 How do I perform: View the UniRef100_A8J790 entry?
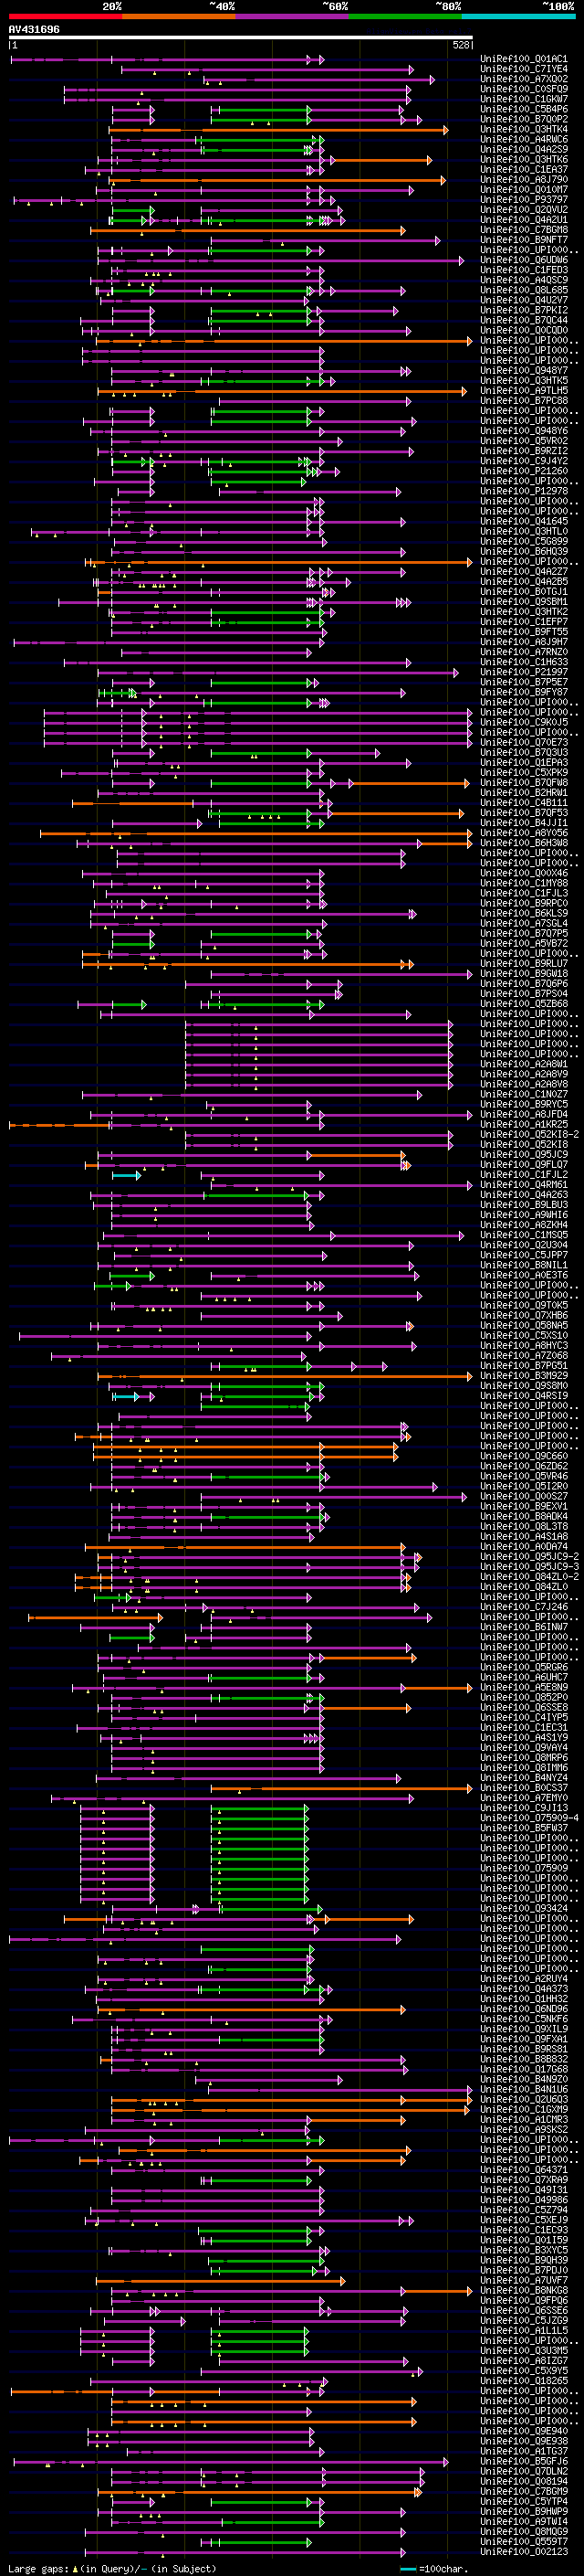523,180
